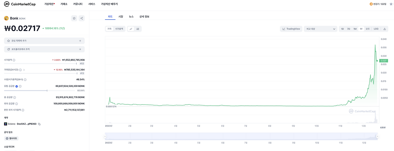Open the TradingView chart
This screenshot has width=394, height=151.
tap(291, 29)
